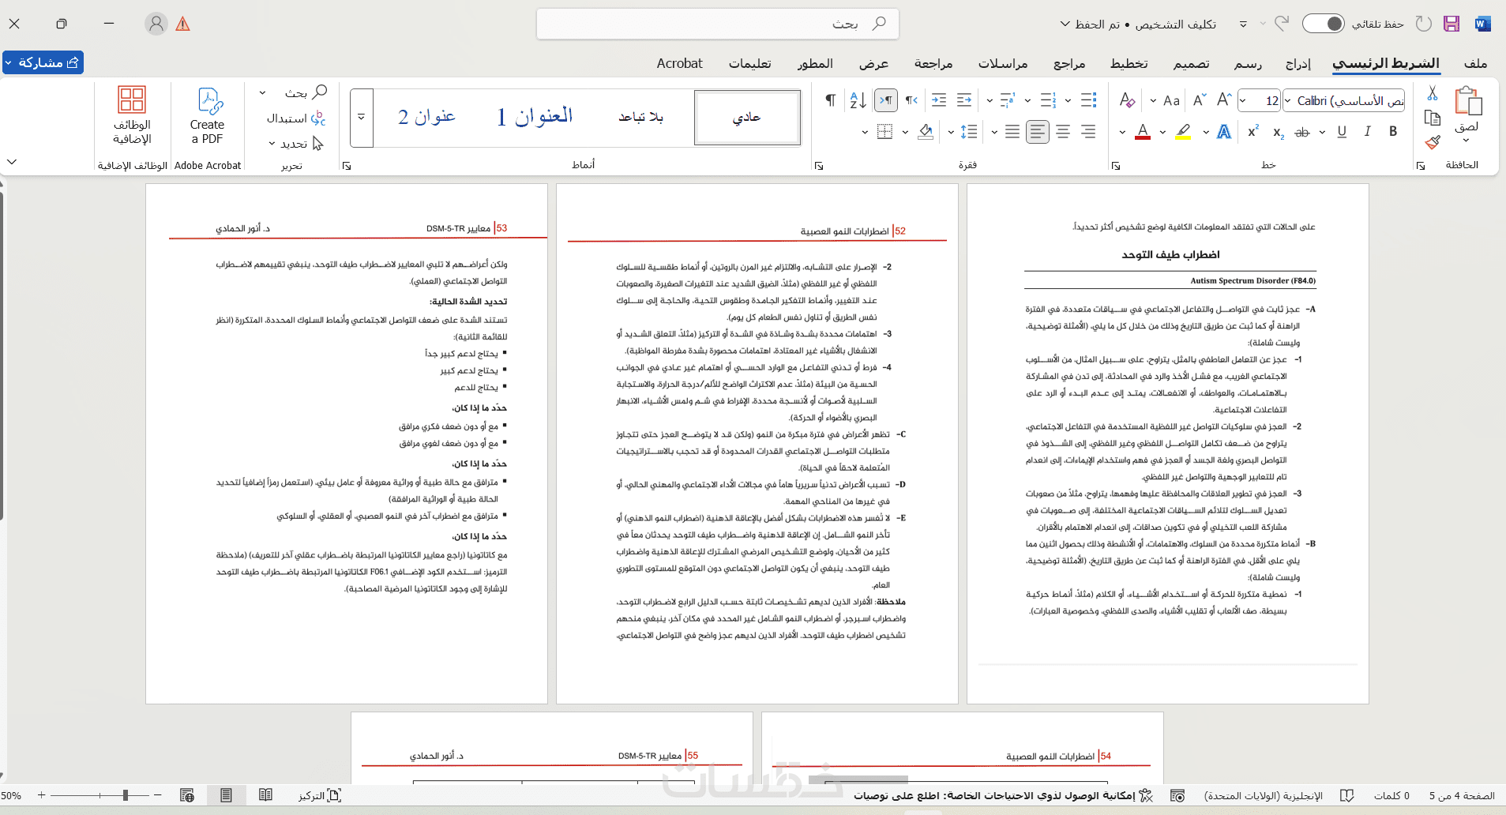Screen dimensions: 1506x815
Task: Decrease font size with the smaller A
Action: (x=1200, y=100)
